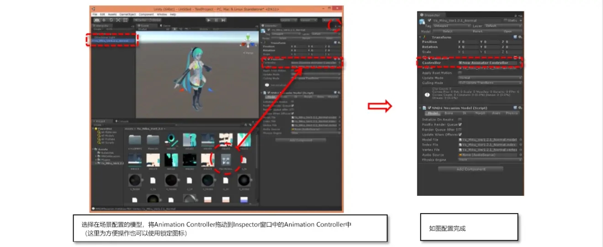Viewport: 603px width, 247px height.
Task: Select the Physics tab in standalone Inspector
Action: coord(512,113)
